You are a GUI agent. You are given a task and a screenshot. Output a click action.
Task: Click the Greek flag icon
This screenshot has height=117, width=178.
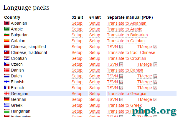tap(7, 105)
